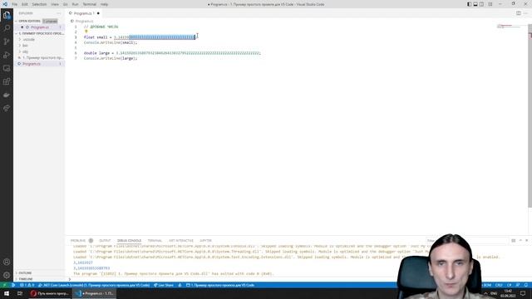Open the Run menu
532x299 pixels.
click(x=76, y=4)
